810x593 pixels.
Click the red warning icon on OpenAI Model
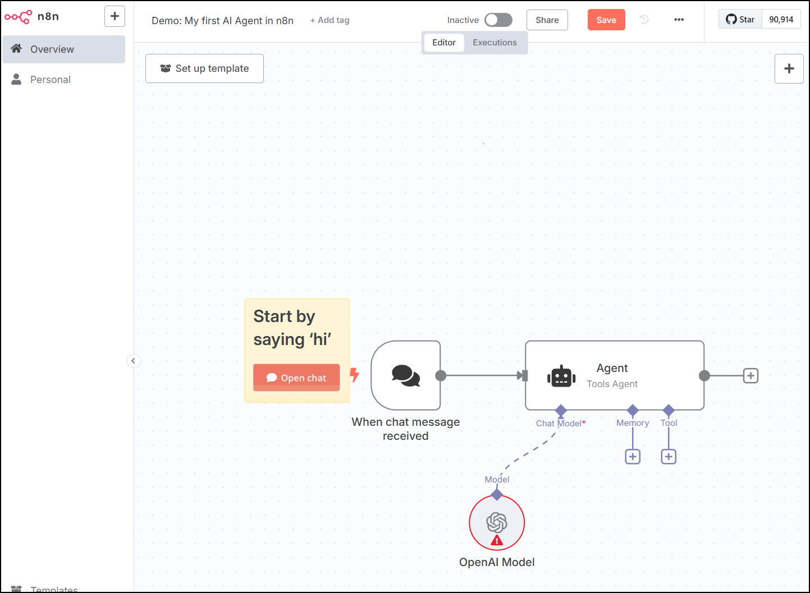tap(497, 540)
